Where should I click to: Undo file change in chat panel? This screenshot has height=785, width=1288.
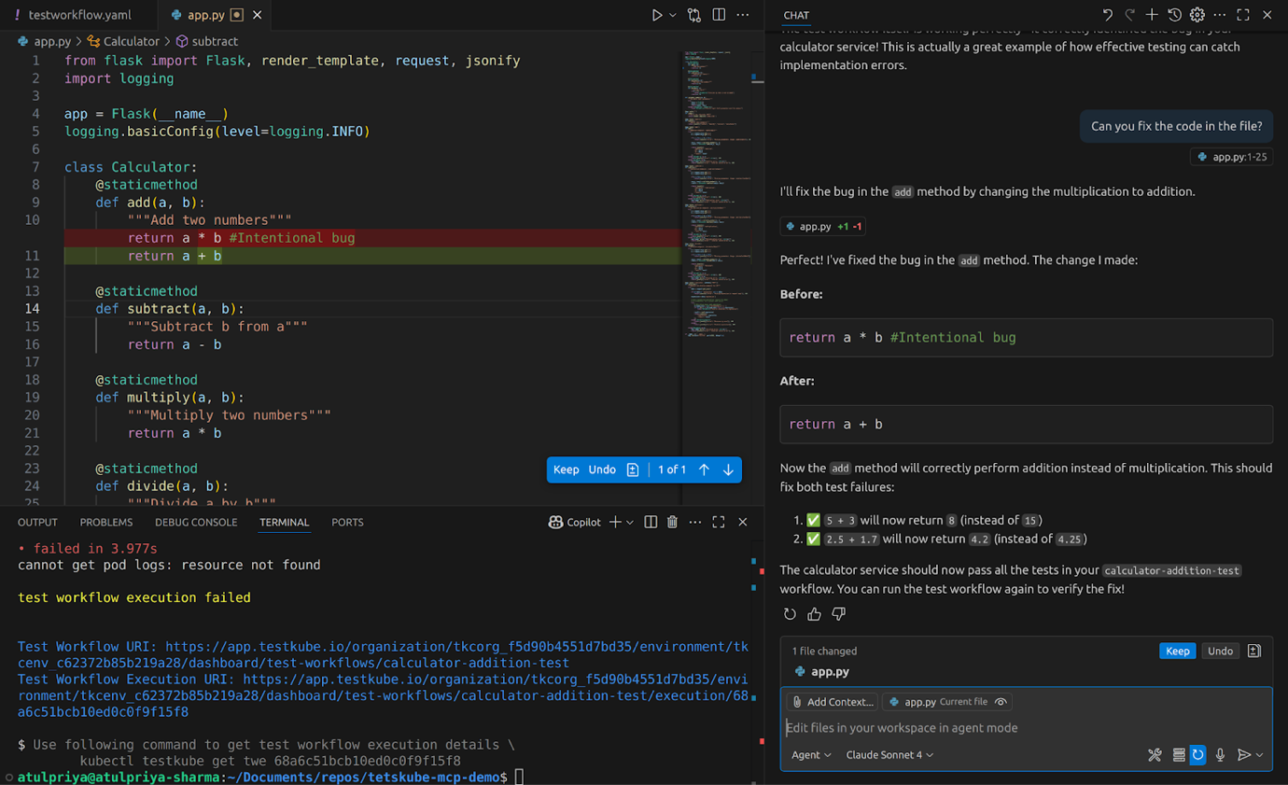click(x=1220, y=651)
